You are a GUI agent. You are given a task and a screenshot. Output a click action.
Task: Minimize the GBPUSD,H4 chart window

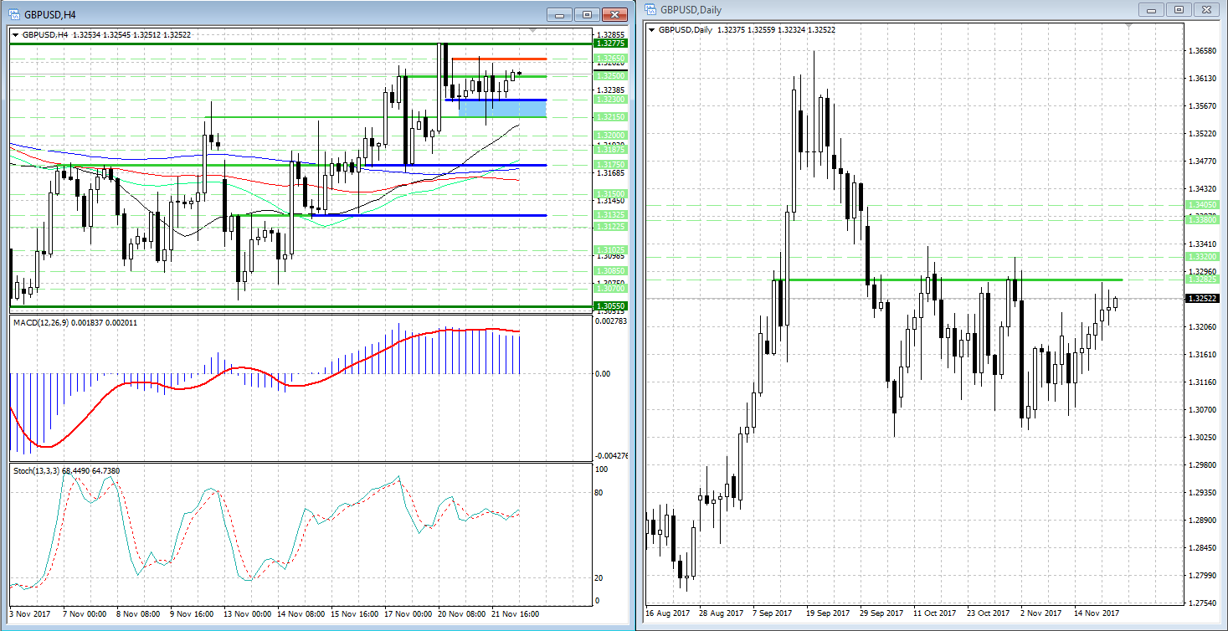click(560, 14)
